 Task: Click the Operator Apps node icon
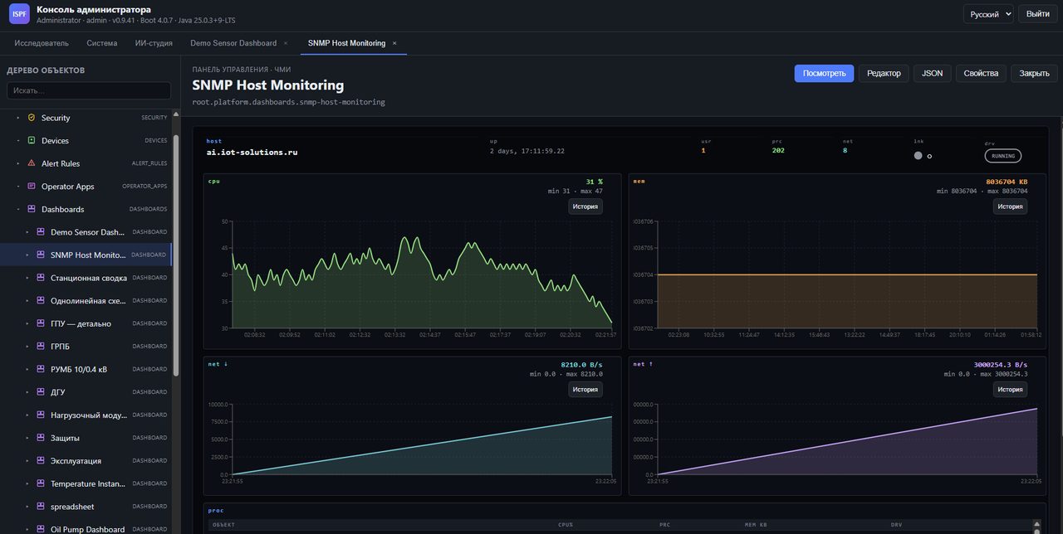(32, 187)
